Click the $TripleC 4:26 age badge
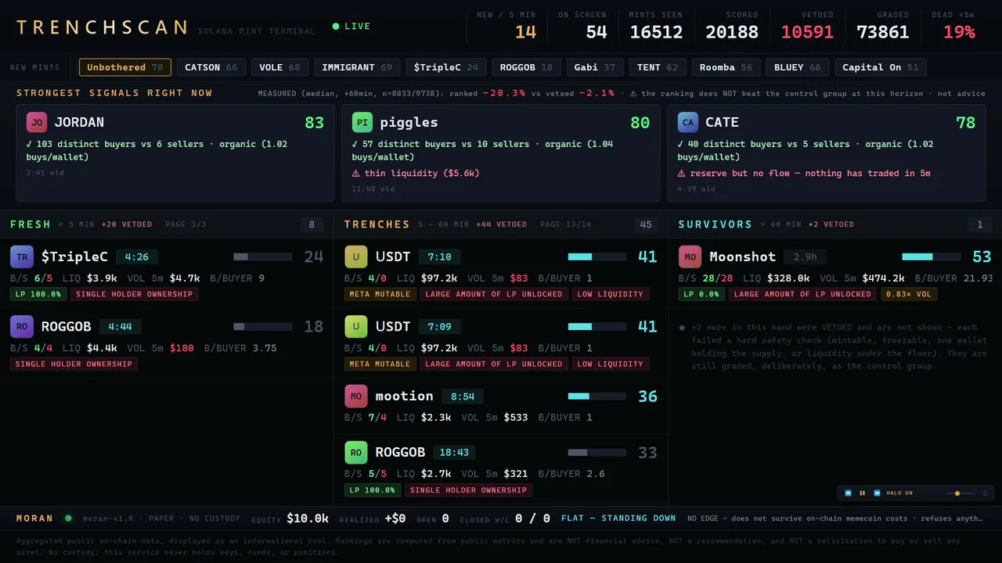The width and height of the screenshot is (1002, 563). tap(138, 256)
